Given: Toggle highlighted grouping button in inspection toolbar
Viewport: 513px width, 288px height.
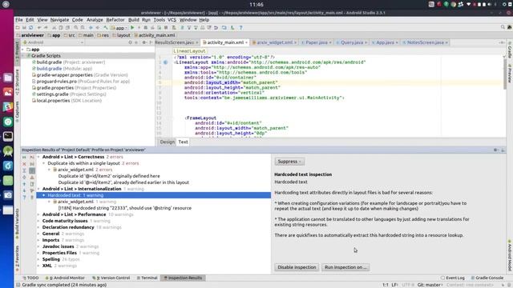Looking at the screenshot, I should (x=32, y=170).
